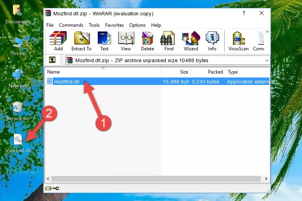The width and height of the screenshot is (302, 201).
Task: Click the 10,486 bytes size cell
Action: pos(176,82)
